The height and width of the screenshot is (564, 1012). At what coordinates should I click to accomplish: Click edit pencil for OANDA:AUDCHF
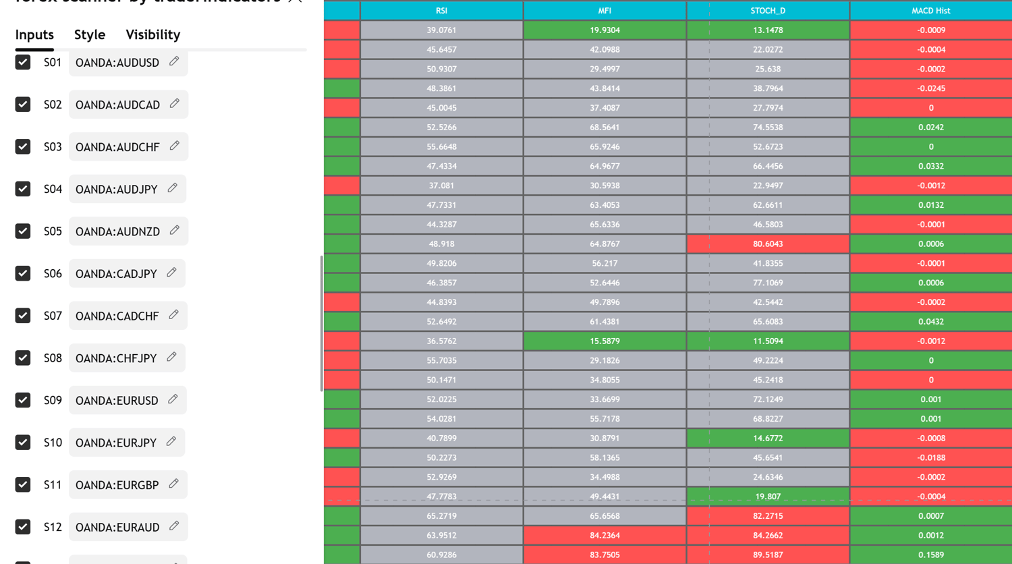[x=174, y=146]
